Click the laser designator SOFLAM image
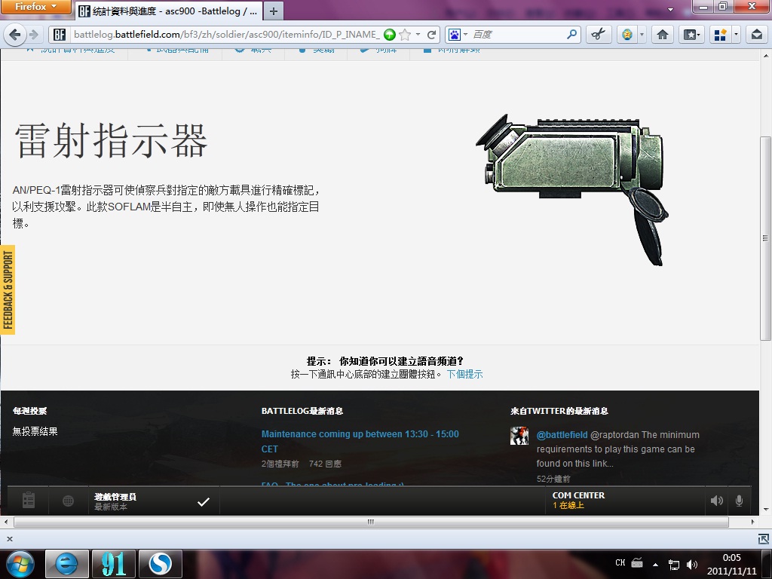The height and width of the screenshot is (579, 772). (x=572, y=190)
